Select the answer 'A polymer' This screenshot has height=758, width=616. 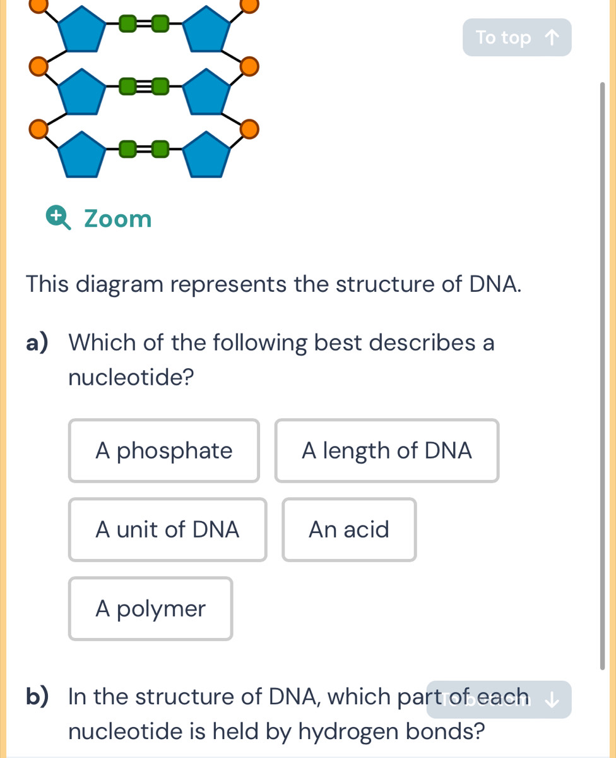click(150, 608)
